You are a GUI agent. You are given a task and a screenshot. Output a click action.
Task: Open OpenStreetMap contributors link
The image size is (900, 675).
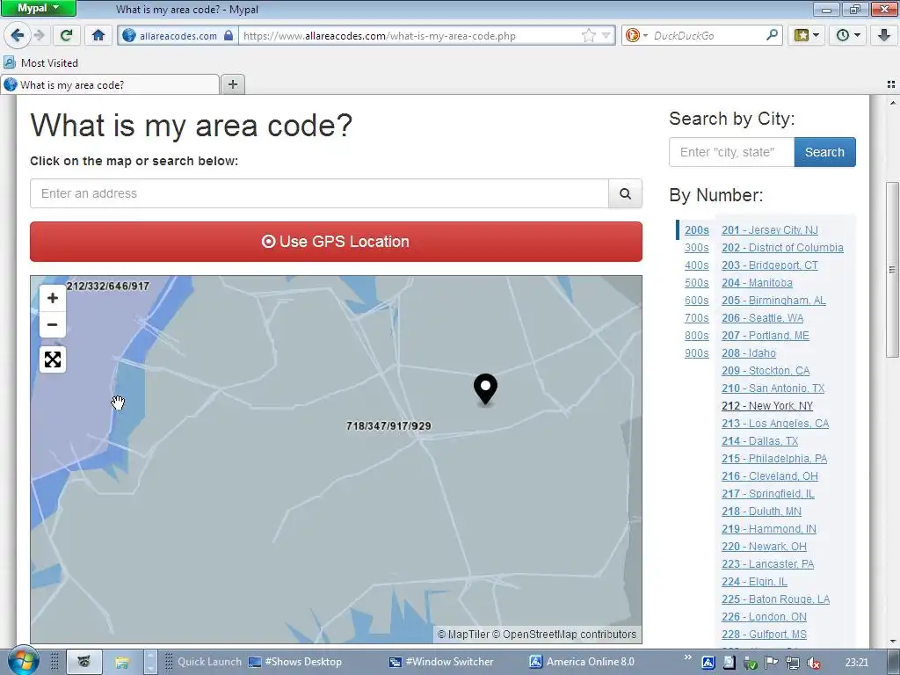[564, 635]
